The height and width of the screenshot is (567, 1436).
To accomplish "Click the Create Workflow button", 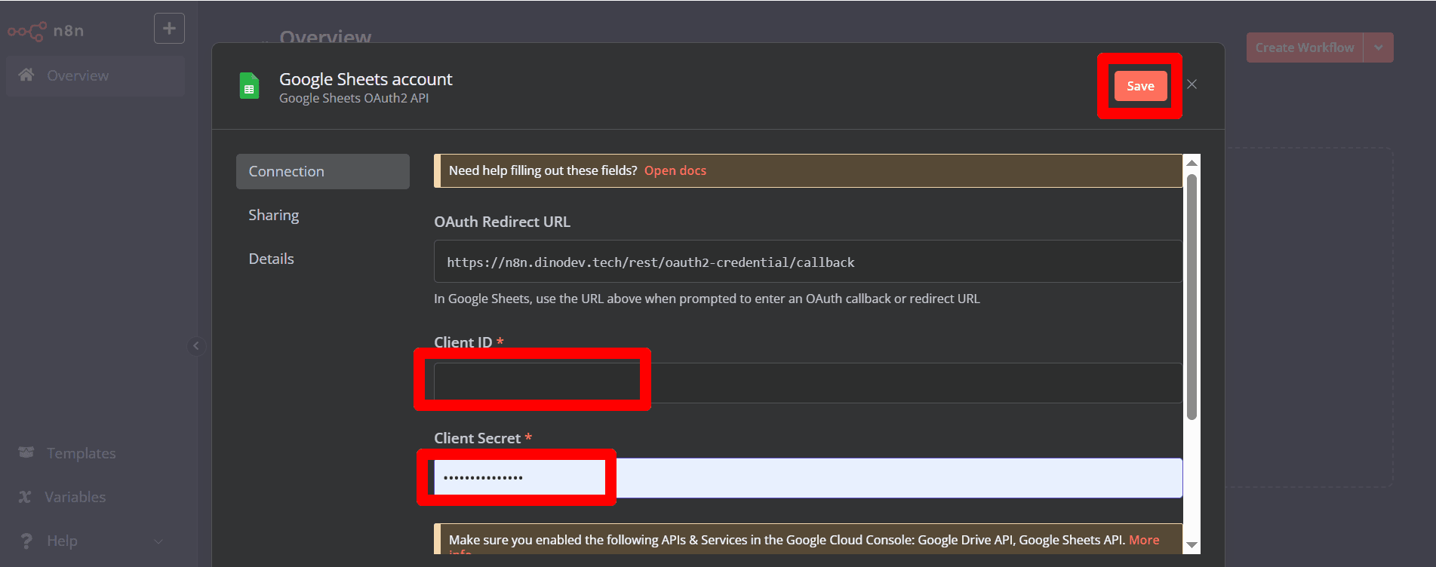I will click(1305, 48).
